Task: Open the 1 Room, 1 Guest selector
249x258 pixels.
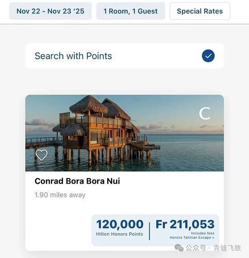Action: pos(130,11)
